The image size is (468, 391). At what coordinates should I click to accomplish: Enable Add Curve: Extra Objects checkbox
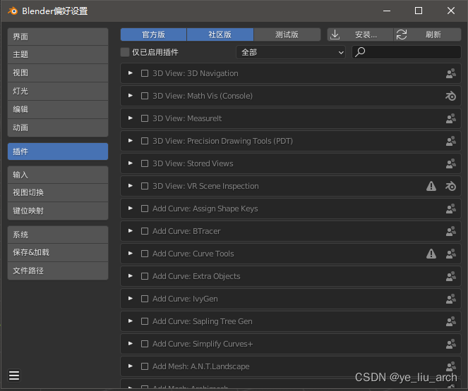point(145,276)
